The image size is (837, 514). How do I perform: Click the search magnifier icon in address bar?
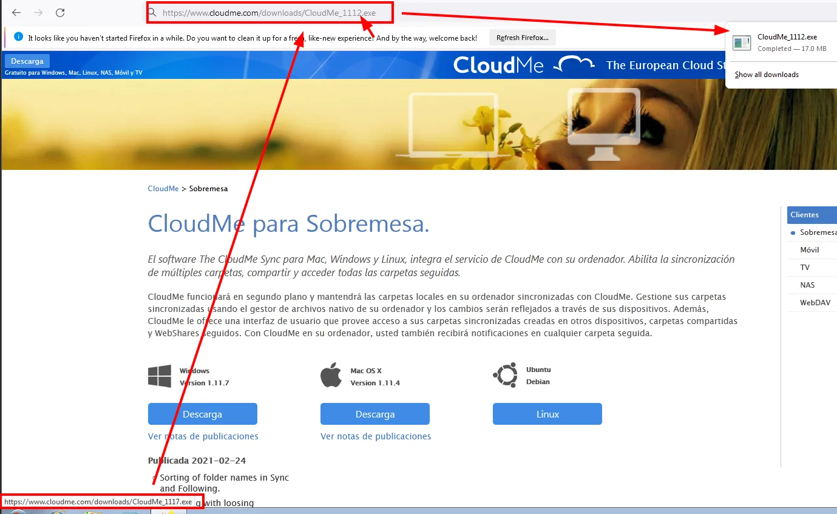[x=153, y=12]
